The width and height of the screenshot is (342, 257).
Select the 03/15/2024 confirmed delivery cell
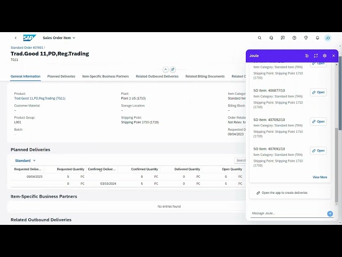point(108,184)
